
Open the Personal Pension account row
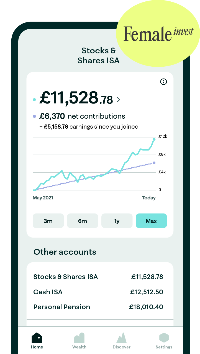coord(98,307)
